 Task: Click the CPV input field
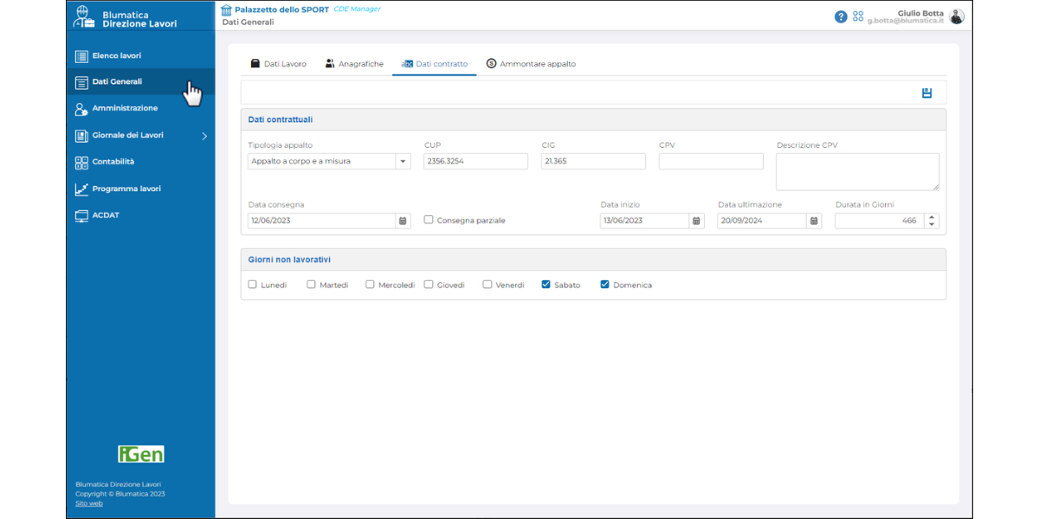[711, 162]
